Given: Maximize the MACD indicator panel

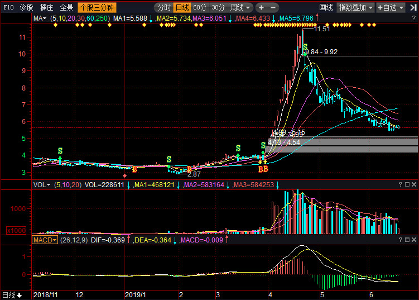Looking at the screenshot, I should 407,240.
